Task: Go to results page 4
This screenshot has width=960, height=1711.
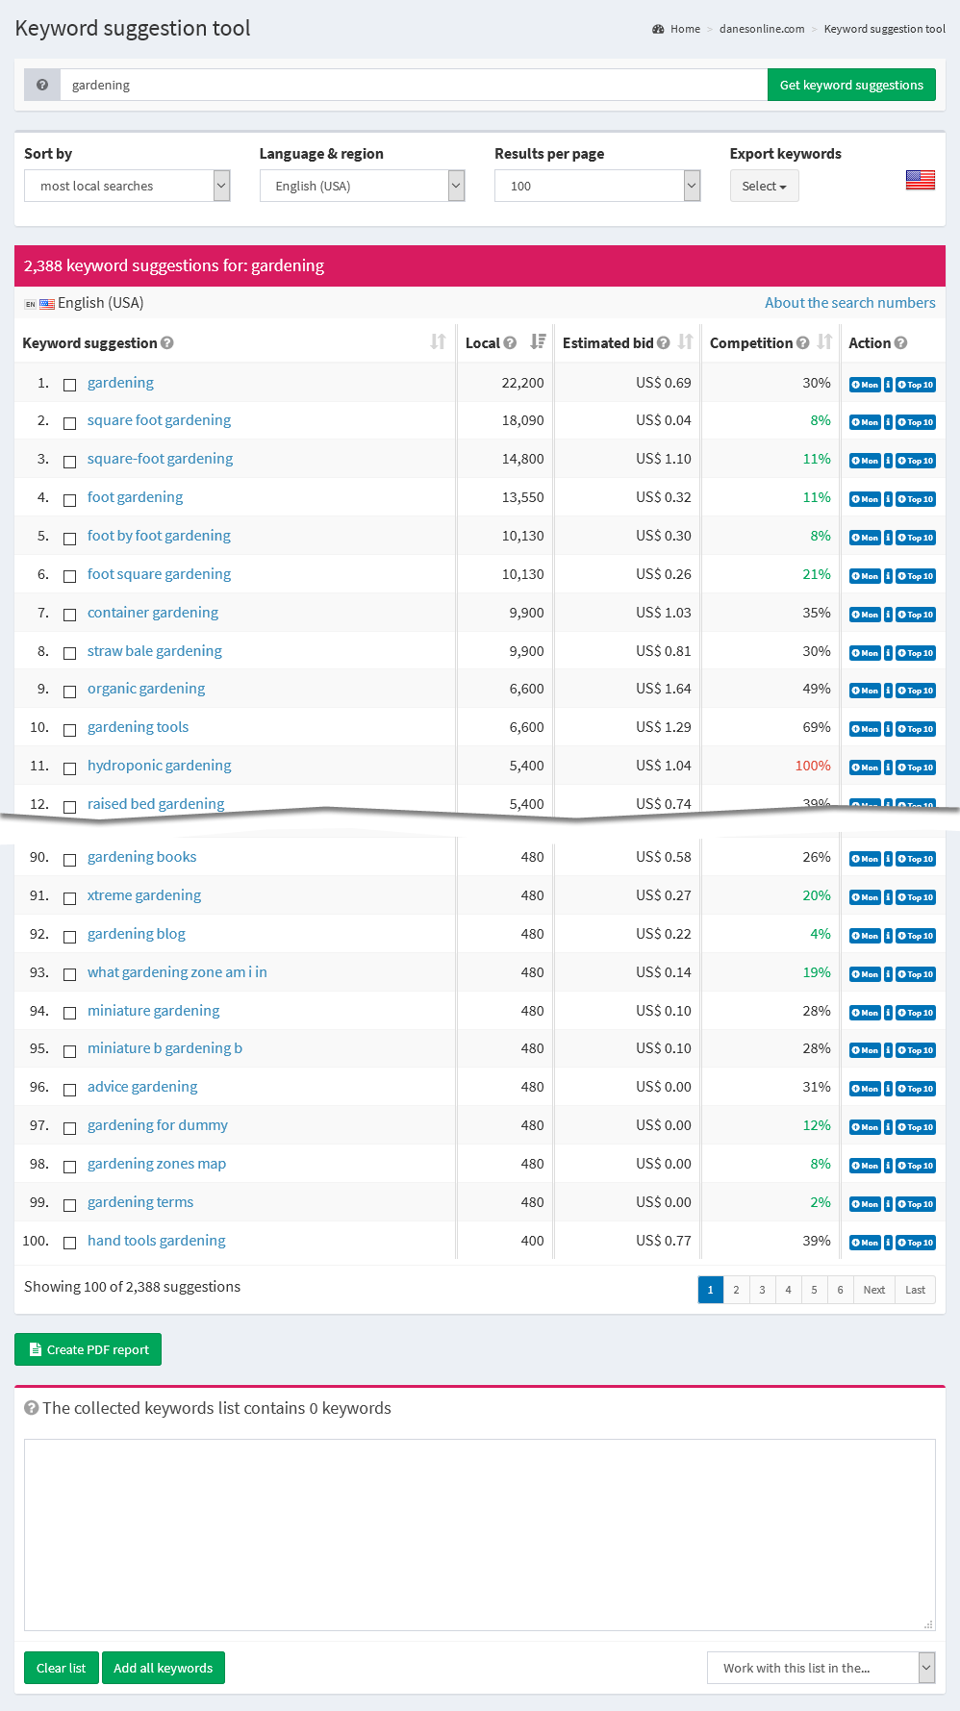Action: (x=788, y=1290)
